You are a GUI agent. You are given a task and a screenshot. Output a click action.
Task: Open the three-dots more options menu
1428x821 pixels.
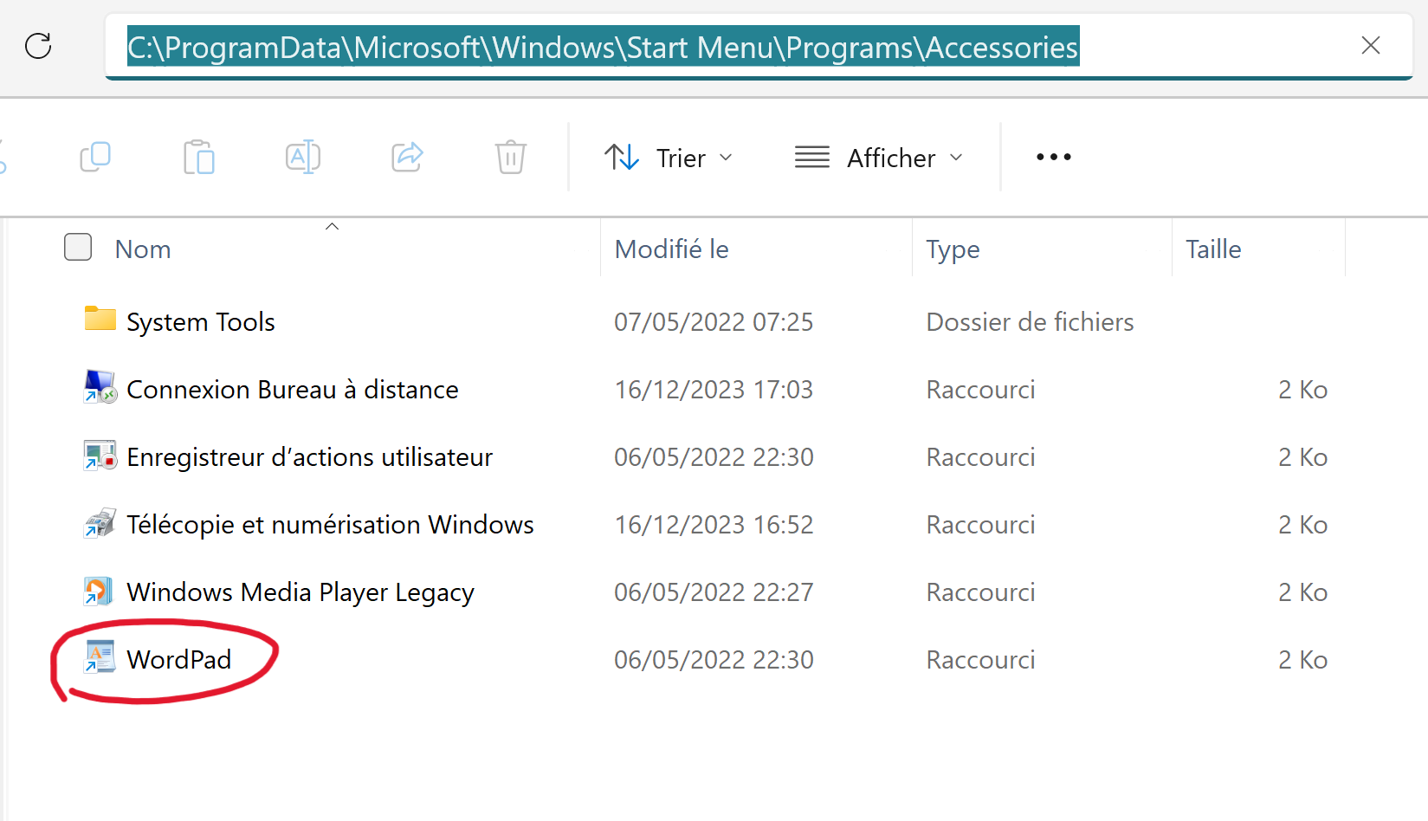pos(1054,157)
